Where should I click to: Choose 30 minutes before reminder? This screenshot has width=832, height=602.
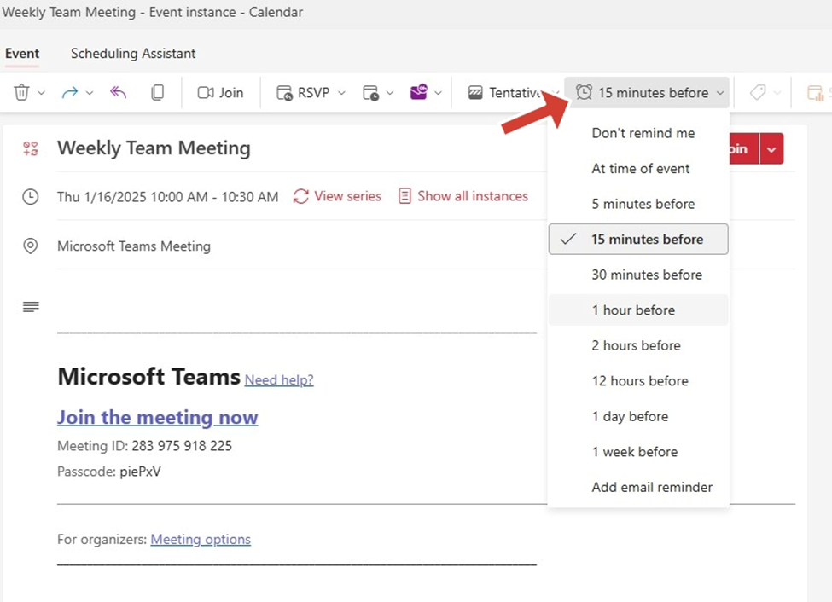(x=638, y=275)
